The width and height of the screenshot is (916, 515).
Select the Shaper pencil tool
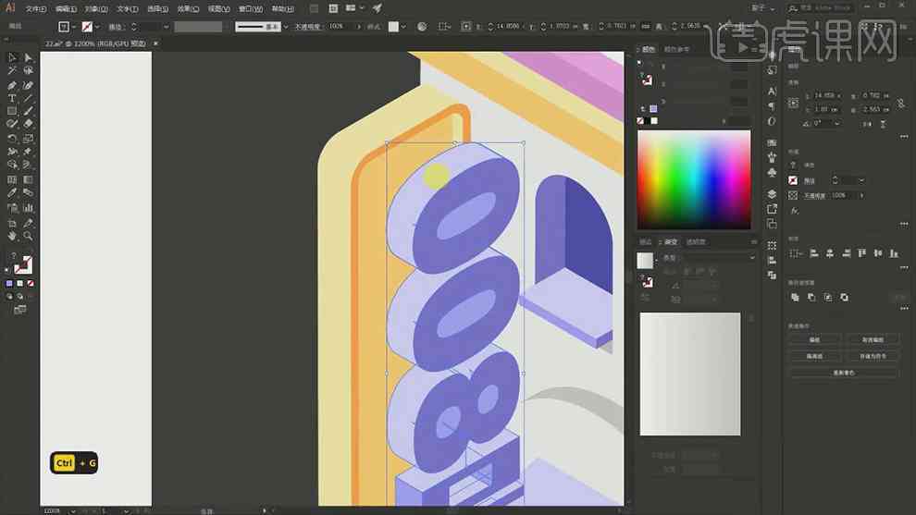[12, 124]
